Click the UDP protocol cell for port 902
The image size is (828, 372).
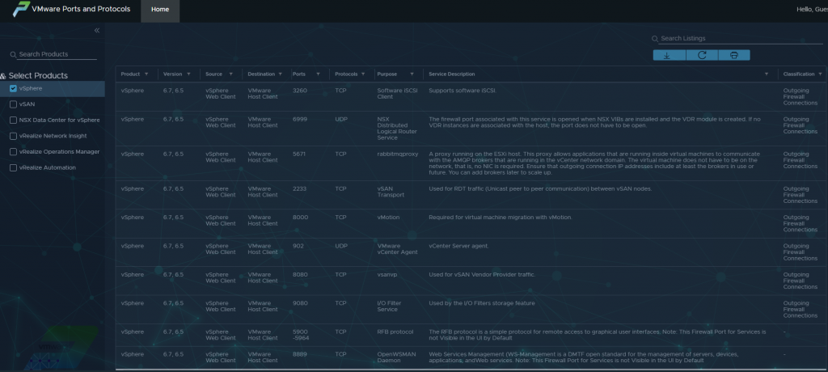click(341, 246)
